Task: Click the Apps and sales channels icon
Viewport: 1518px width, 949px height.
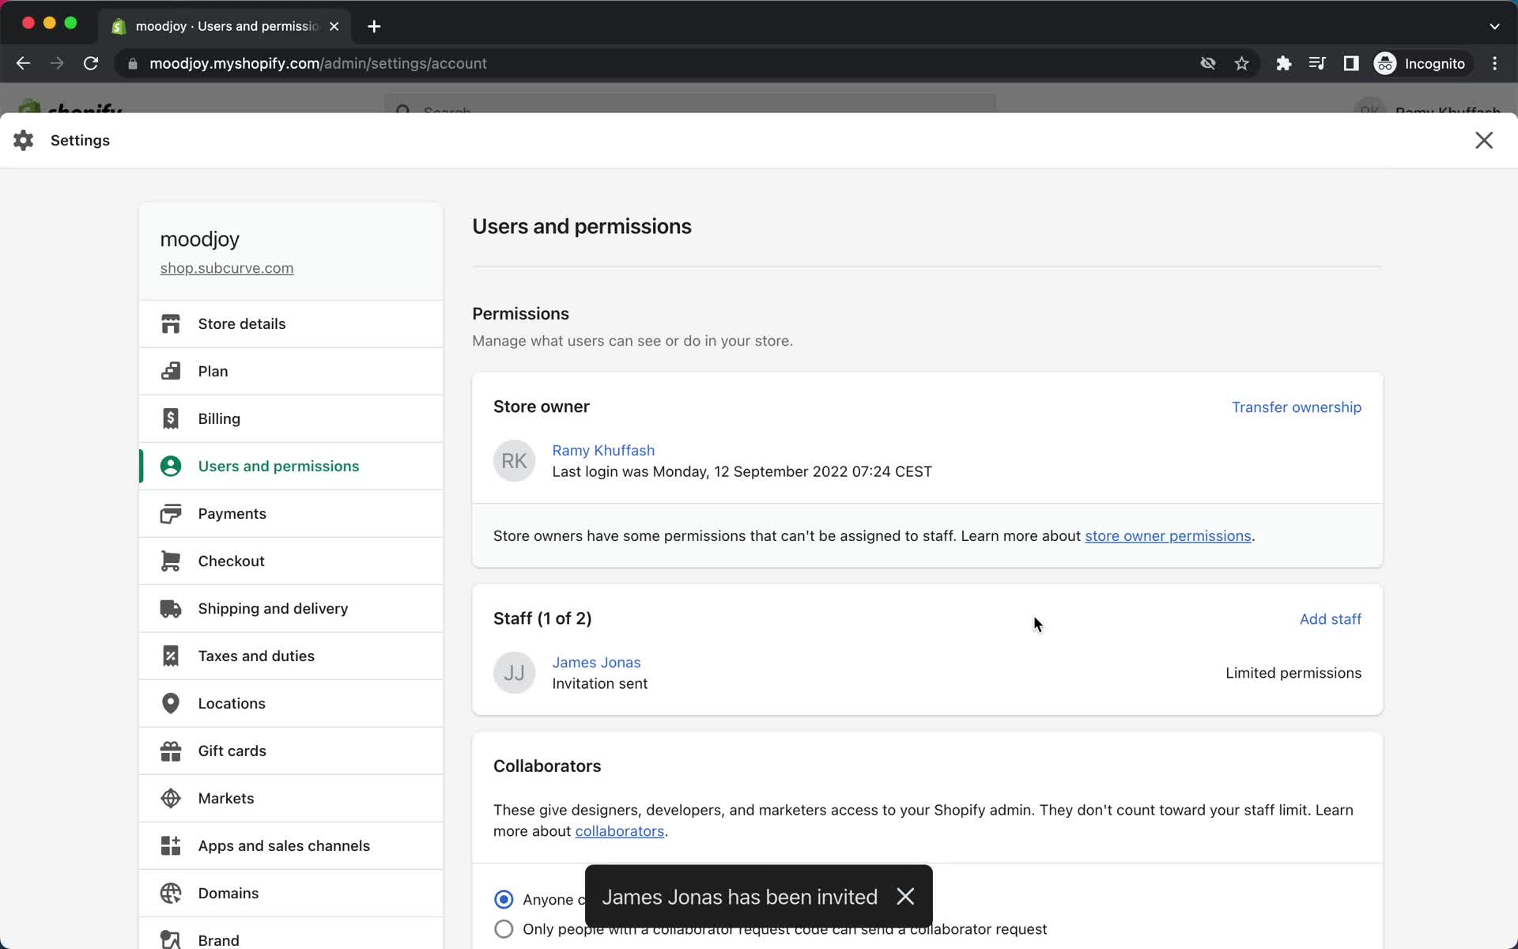Action: pyautogui.click(x=171, y=845)
